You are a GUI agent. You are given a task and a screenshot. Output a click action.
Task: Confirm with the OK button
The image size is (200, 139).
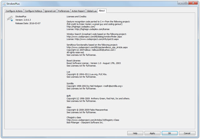click(170, 133)
